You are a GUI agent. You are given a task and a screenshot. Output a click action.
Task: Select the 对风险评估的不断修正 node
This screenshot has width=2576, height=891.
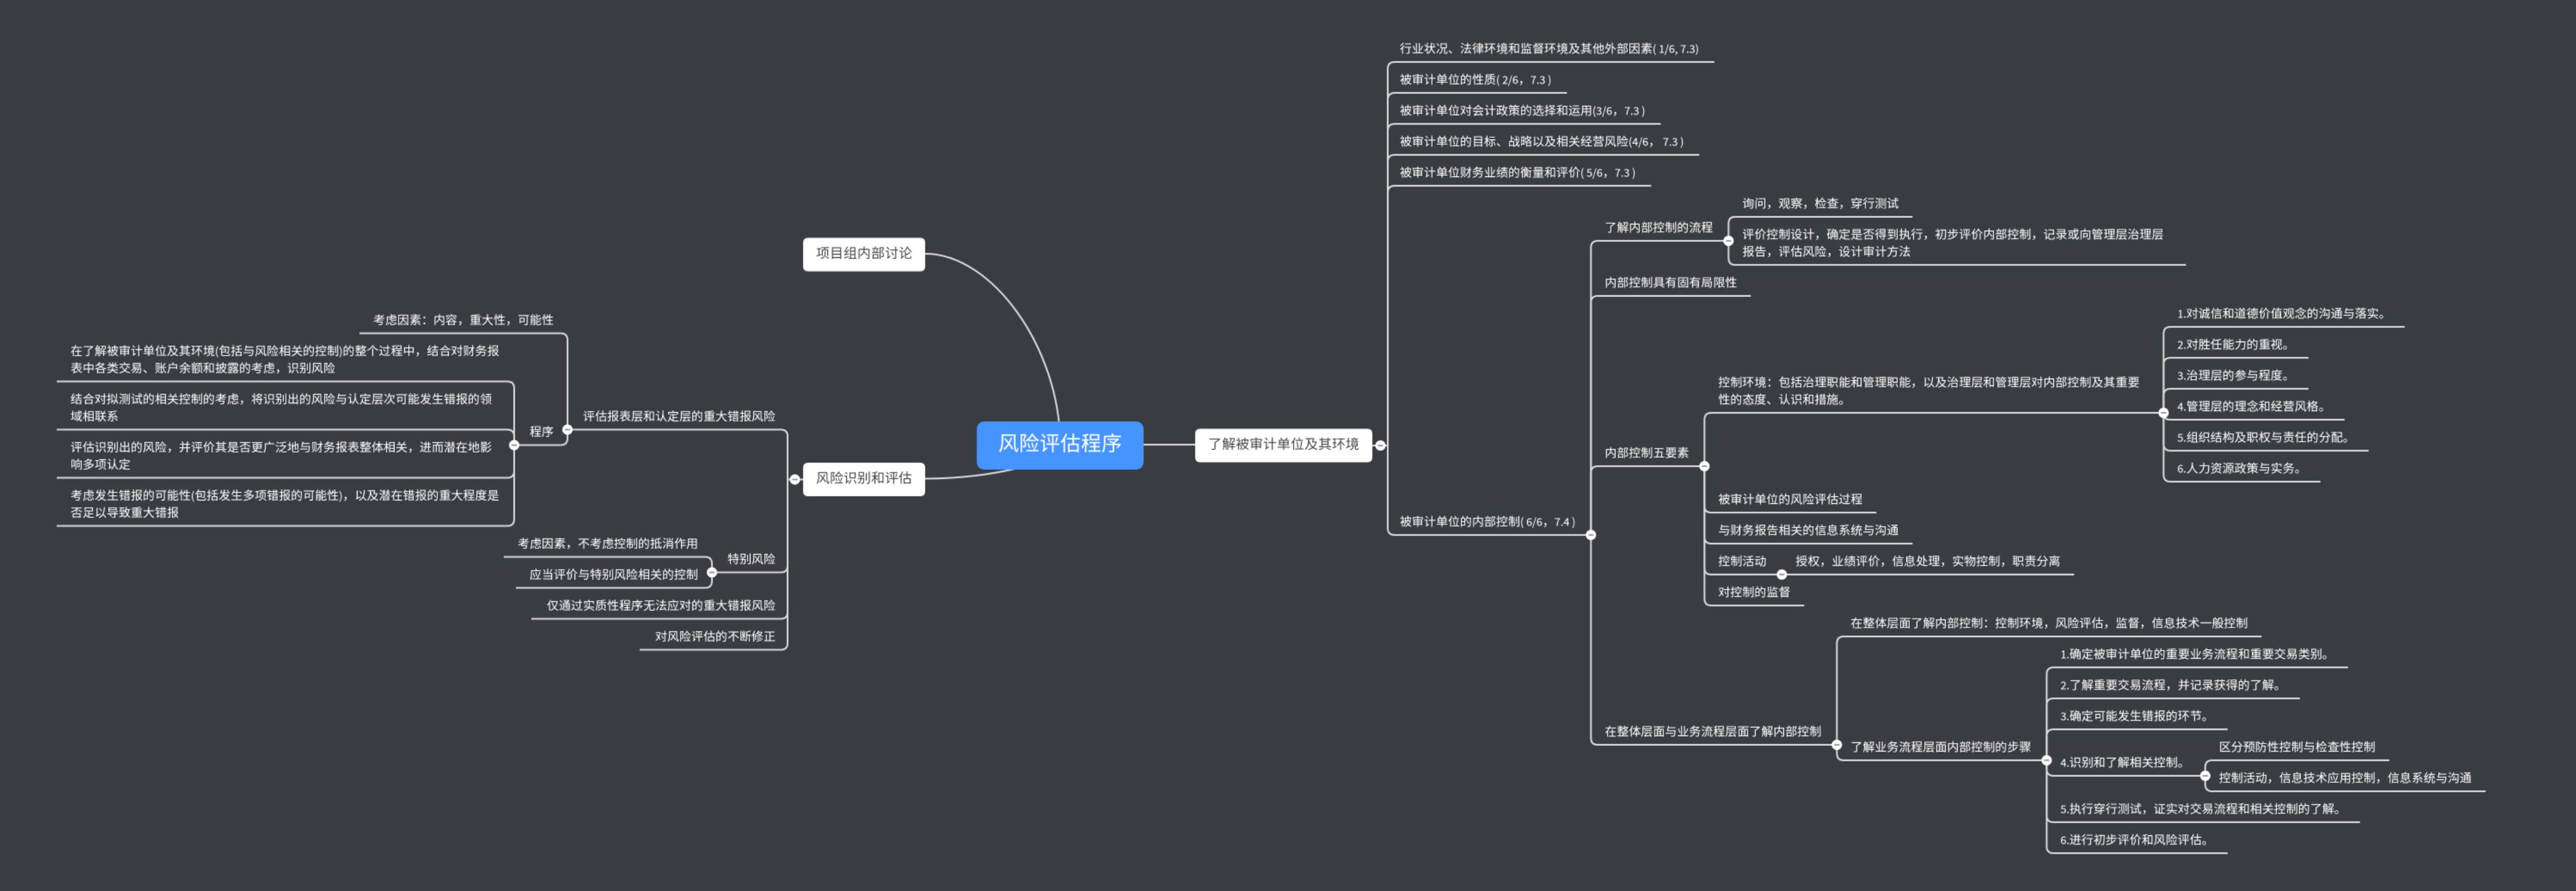pyautogui.click(x=714, y=636)
